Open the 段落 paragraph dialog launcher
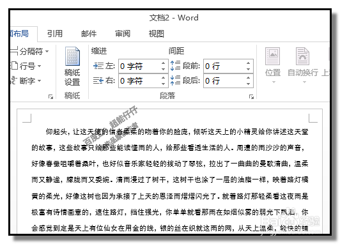 coord(251,96)
